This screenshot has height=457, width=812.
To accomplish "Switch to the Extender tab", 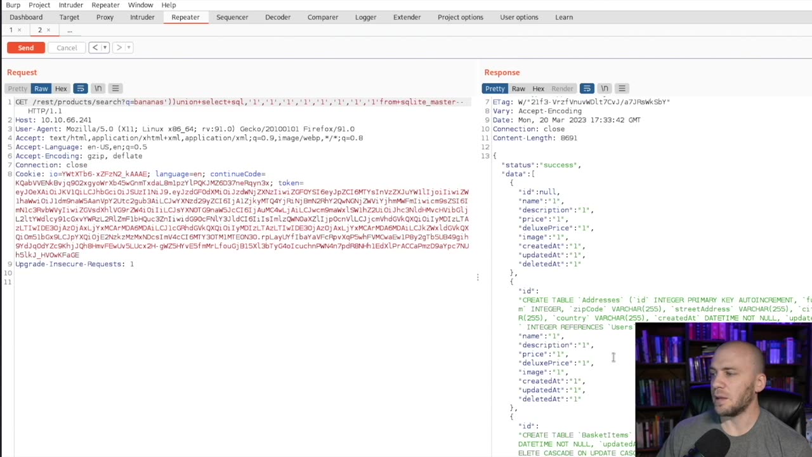I will [407, 17].
